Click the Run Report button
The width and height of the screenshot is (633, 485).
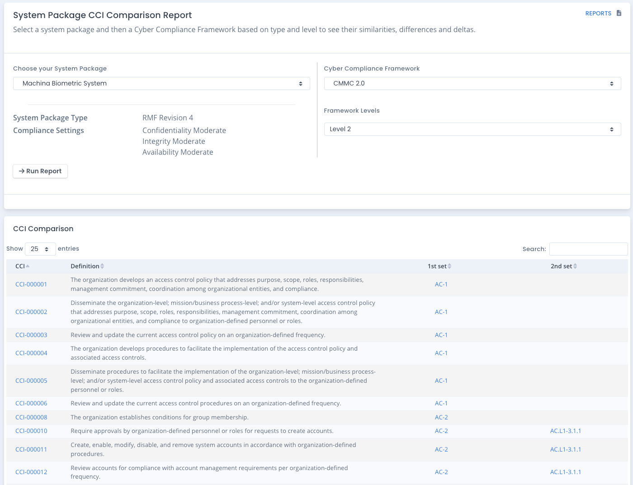[x=40, y=171]
